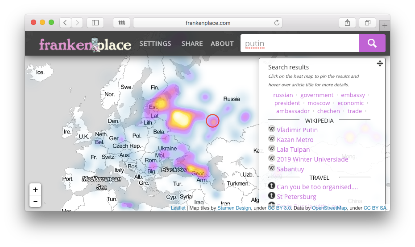
Task: Reload the page with the refresh icon
Action: [277, 23]
